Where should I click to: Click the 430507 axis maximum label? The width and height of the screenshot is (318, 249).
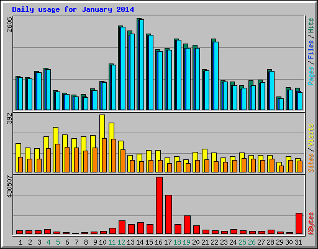(9, 187)
